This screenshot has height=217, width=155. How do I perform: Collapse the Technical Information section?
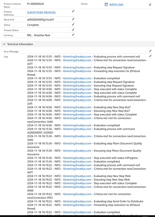point(4,44)
